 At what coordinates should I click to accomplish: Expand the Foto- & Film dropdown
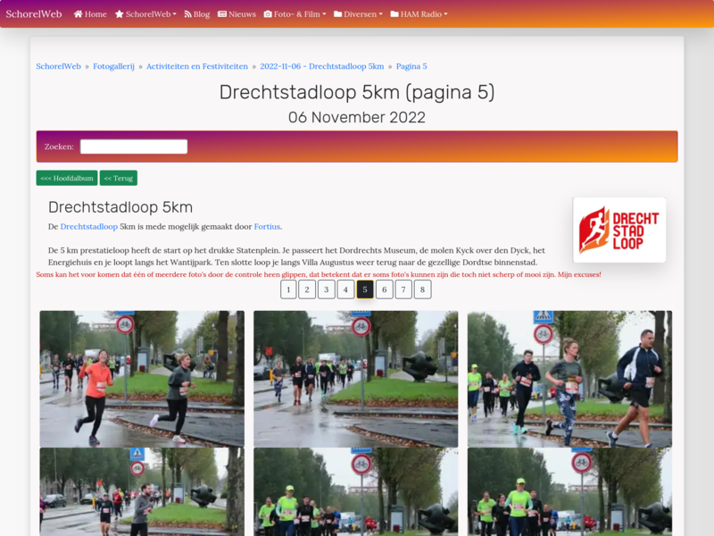tap(295, 14)
